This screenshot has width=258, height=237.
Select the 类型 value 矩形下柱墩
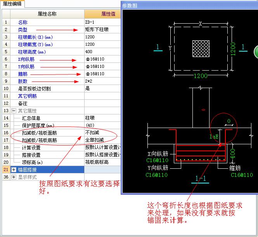tap(102, 29)
